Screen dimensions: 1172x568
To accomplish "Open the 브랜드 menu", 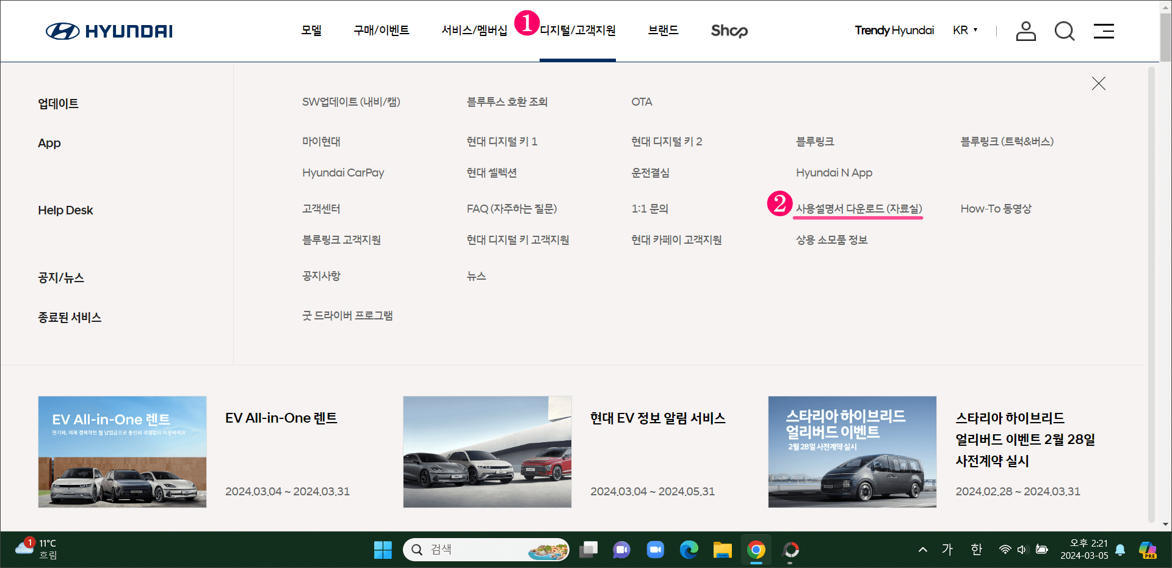I will click(664, 31).
